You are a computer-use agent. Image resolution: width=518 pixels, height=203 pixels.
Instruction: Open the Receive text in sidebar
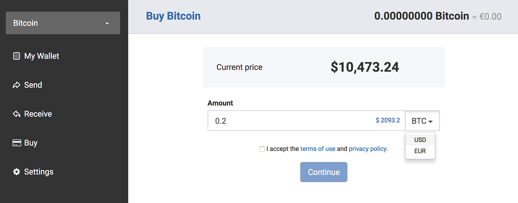pos(38,114)
